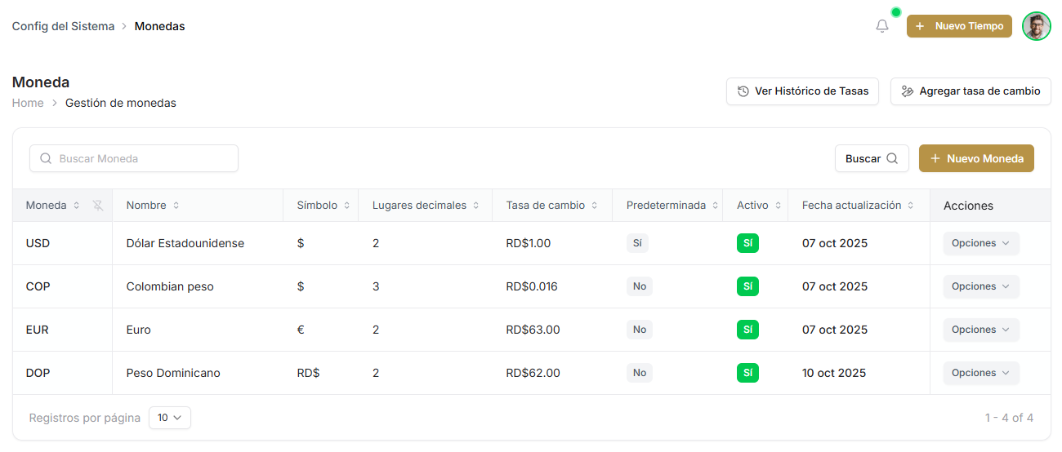
Task: Focus the Buscar Moneda search field
Action: point(134,158)
